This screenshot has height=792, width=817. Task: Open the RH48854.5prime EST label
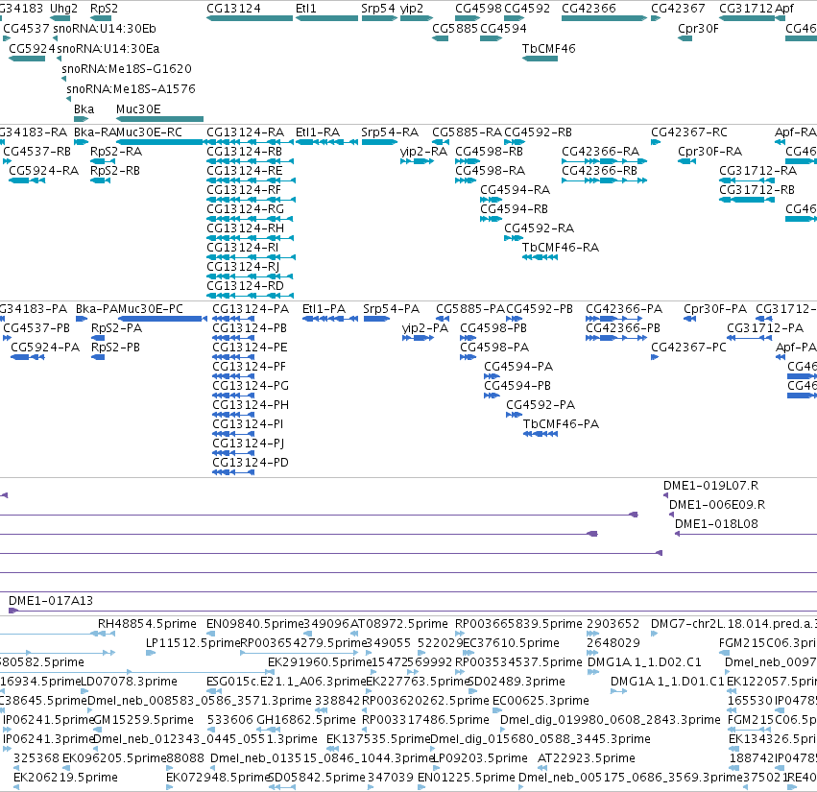click(x=147, y=624)
